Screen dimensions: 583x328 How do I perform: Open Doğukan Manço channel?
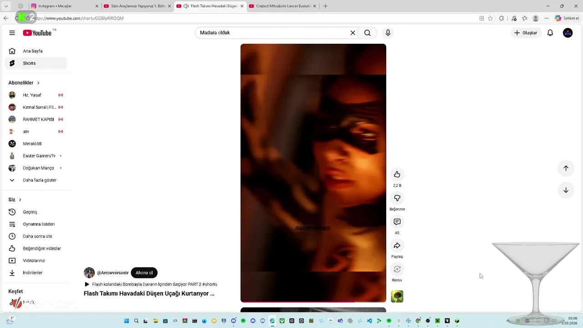(36, 168)
